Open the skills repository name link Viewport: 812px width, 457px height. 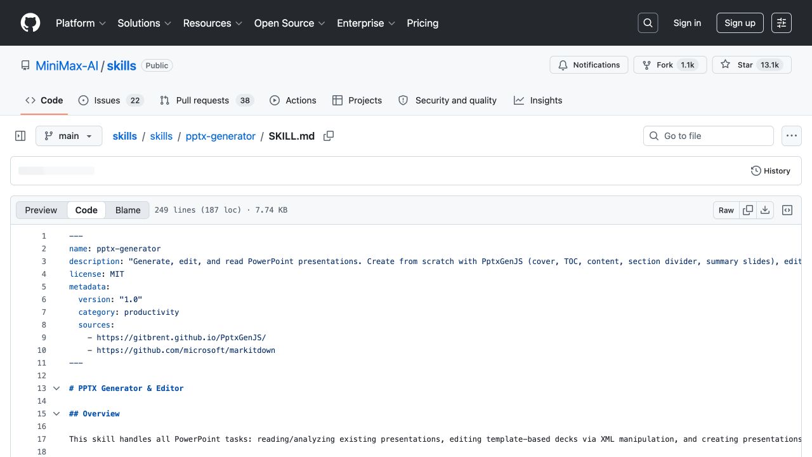[x=121, y=65]
